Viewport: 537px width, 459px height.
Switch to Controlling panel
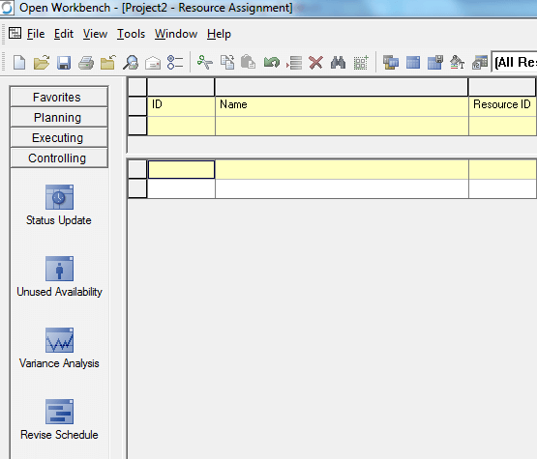click(x=59, y=158)
